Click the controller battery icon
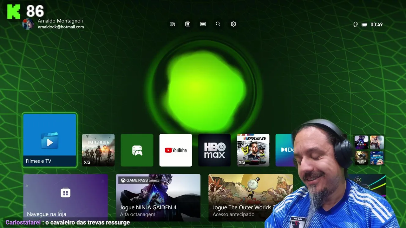This screenshot has height=228, width=406. [364, 24]
